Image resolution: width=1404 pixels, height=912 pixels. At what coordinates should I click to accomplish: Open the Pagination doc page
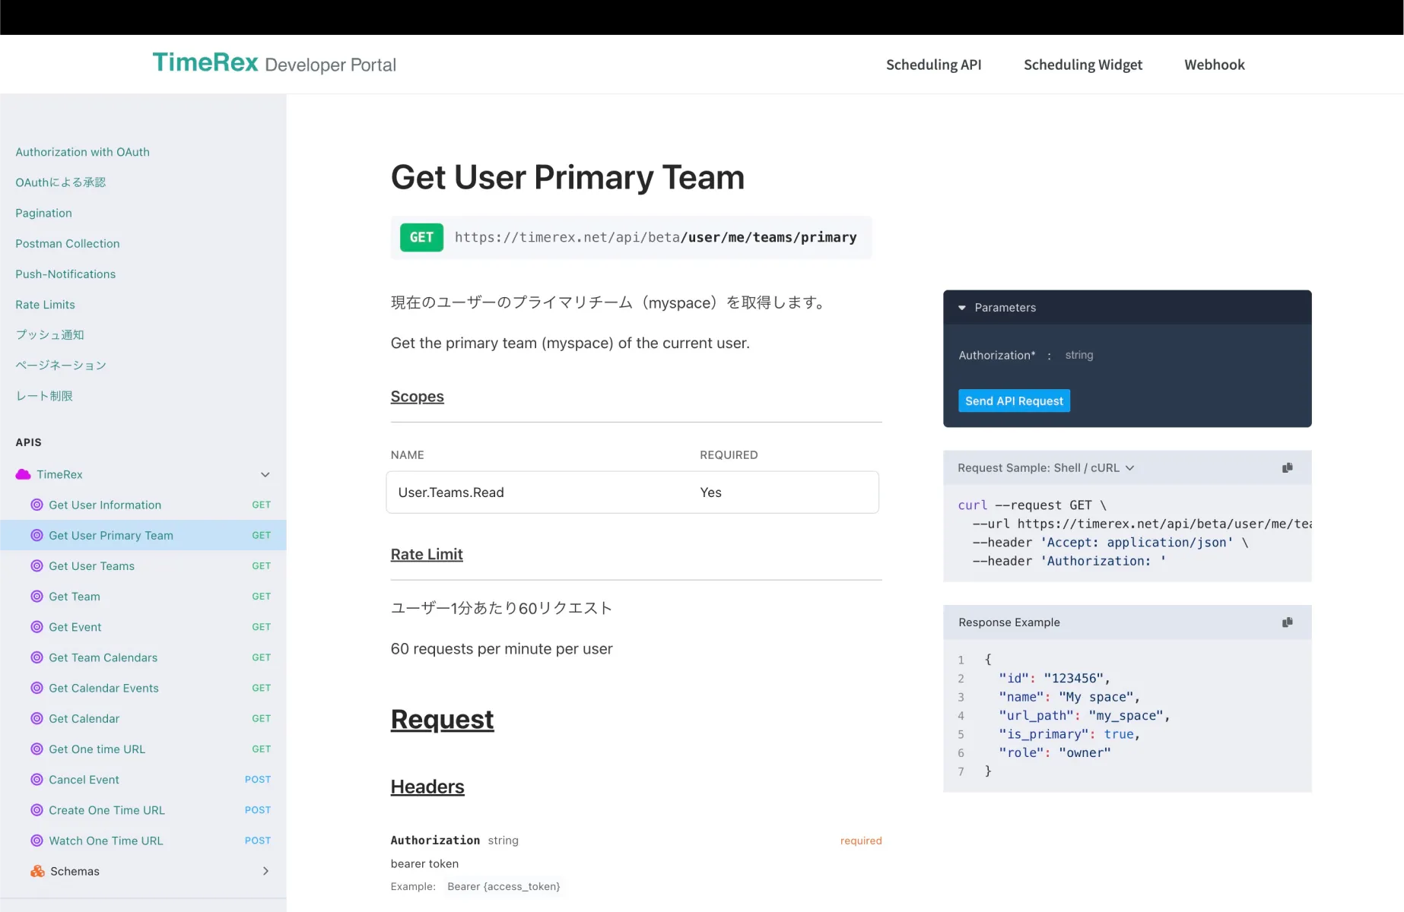pyautogui.click(x=43, y=213)
